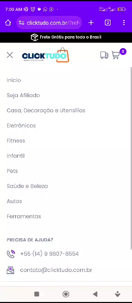Select Ferramentas category
The width and height of the screenshot is (132, 303).
[x=24, y=217]
